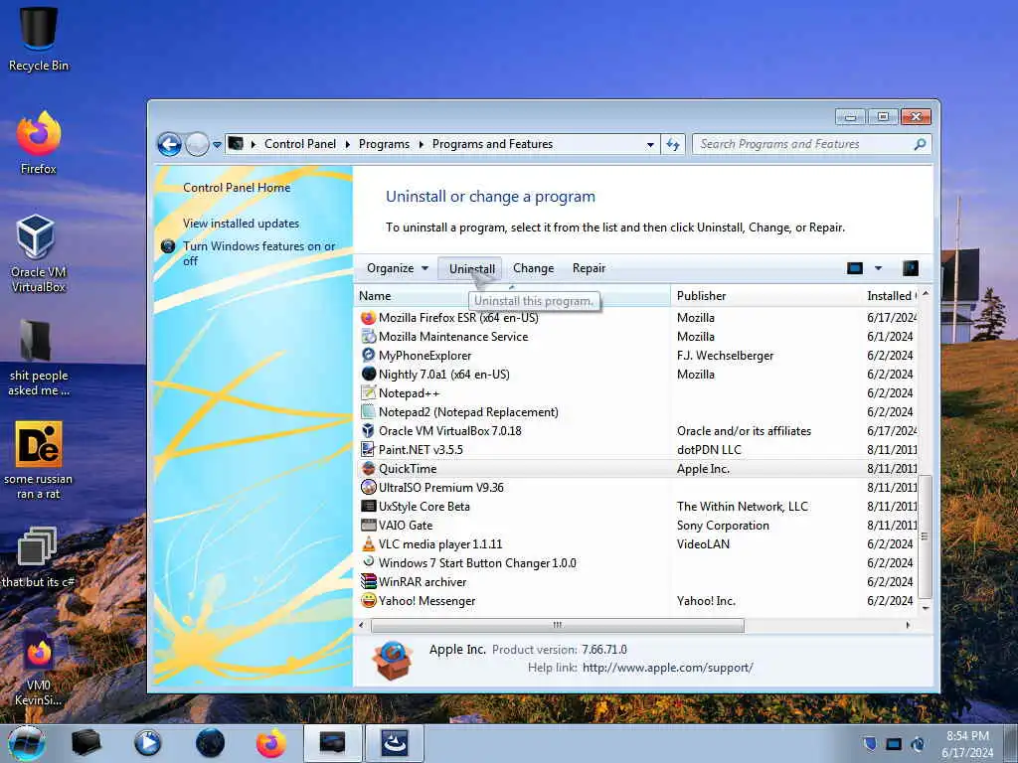Click the Uninstall toolbar button

coord(472,268)
